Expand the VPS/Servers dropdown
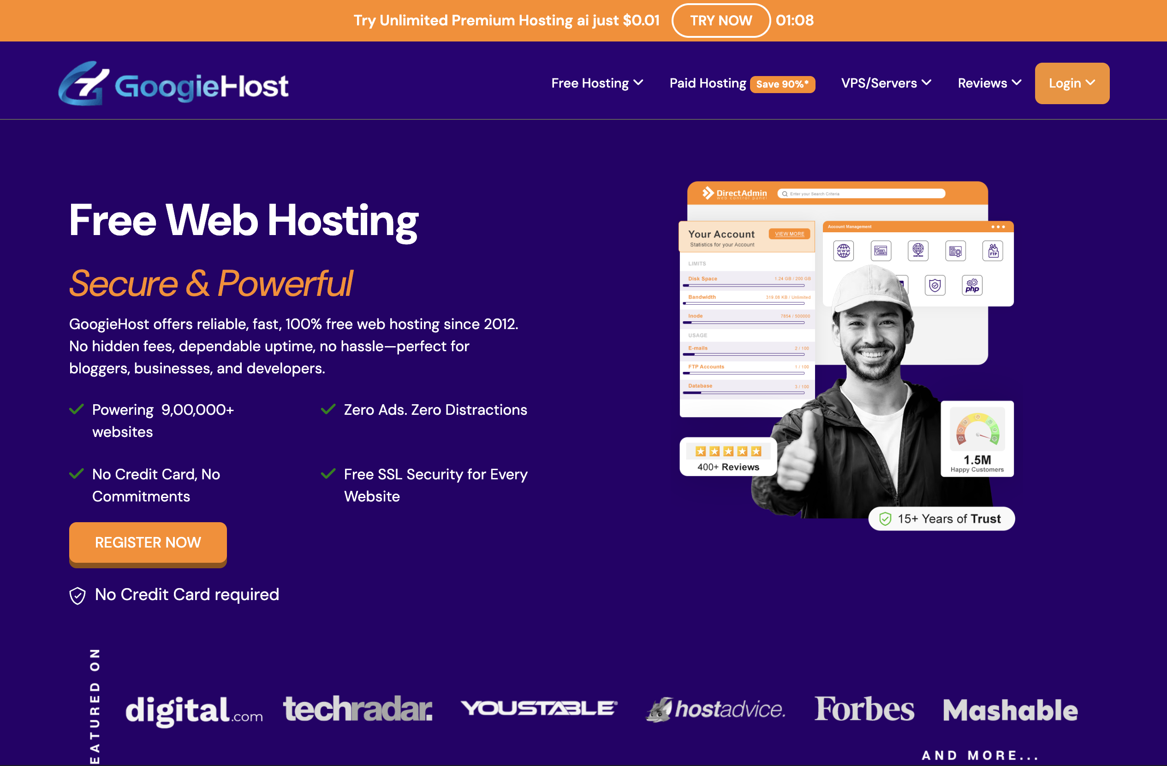The width and height of the screenshot is (1167, 766). point(886,83)
